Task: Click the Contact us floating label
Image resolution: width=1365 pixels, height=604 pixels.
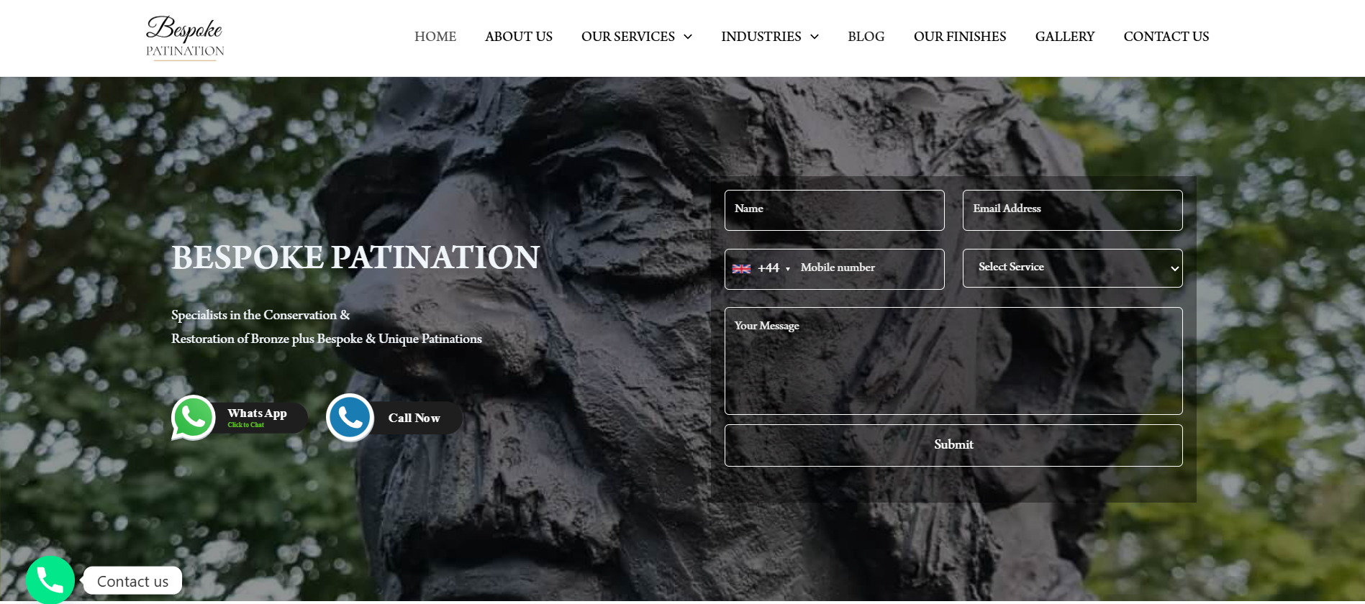Action: click(x=132, y=581)
